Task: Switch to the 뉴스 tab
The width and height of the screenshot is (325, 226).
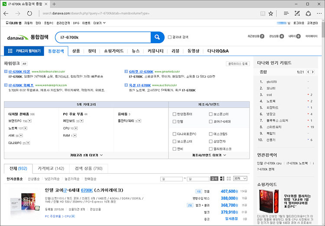Action: click(136, 51)
